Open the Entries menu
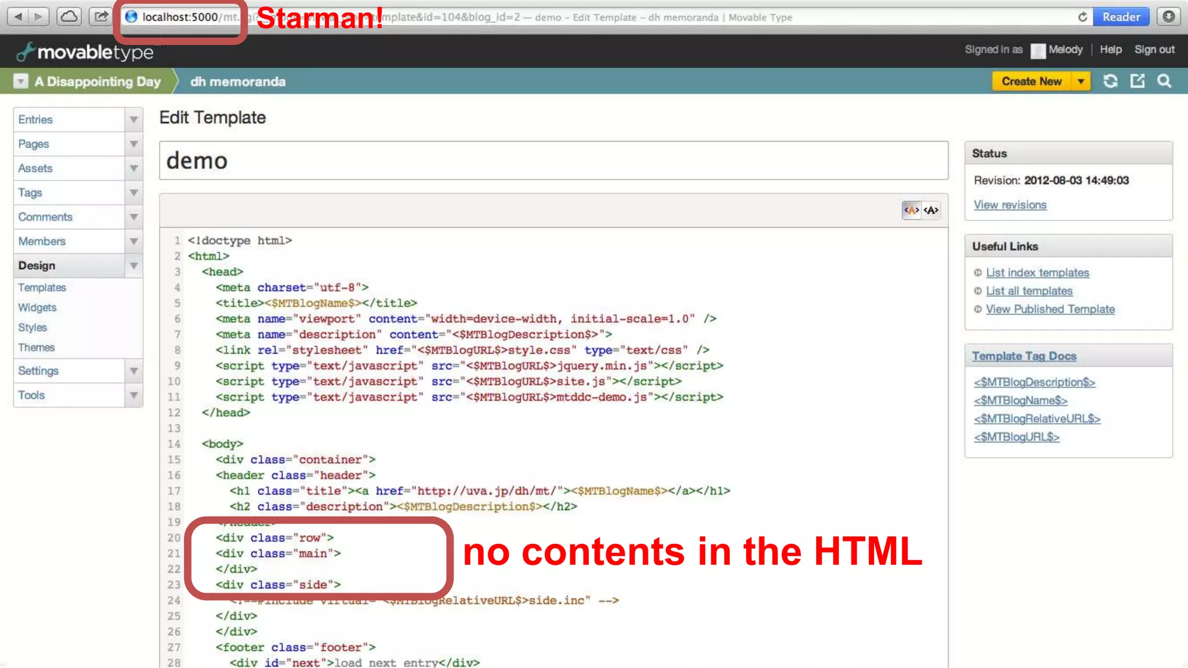The width and height of the screenshot is (1188, 668). [x=69, y=119]
